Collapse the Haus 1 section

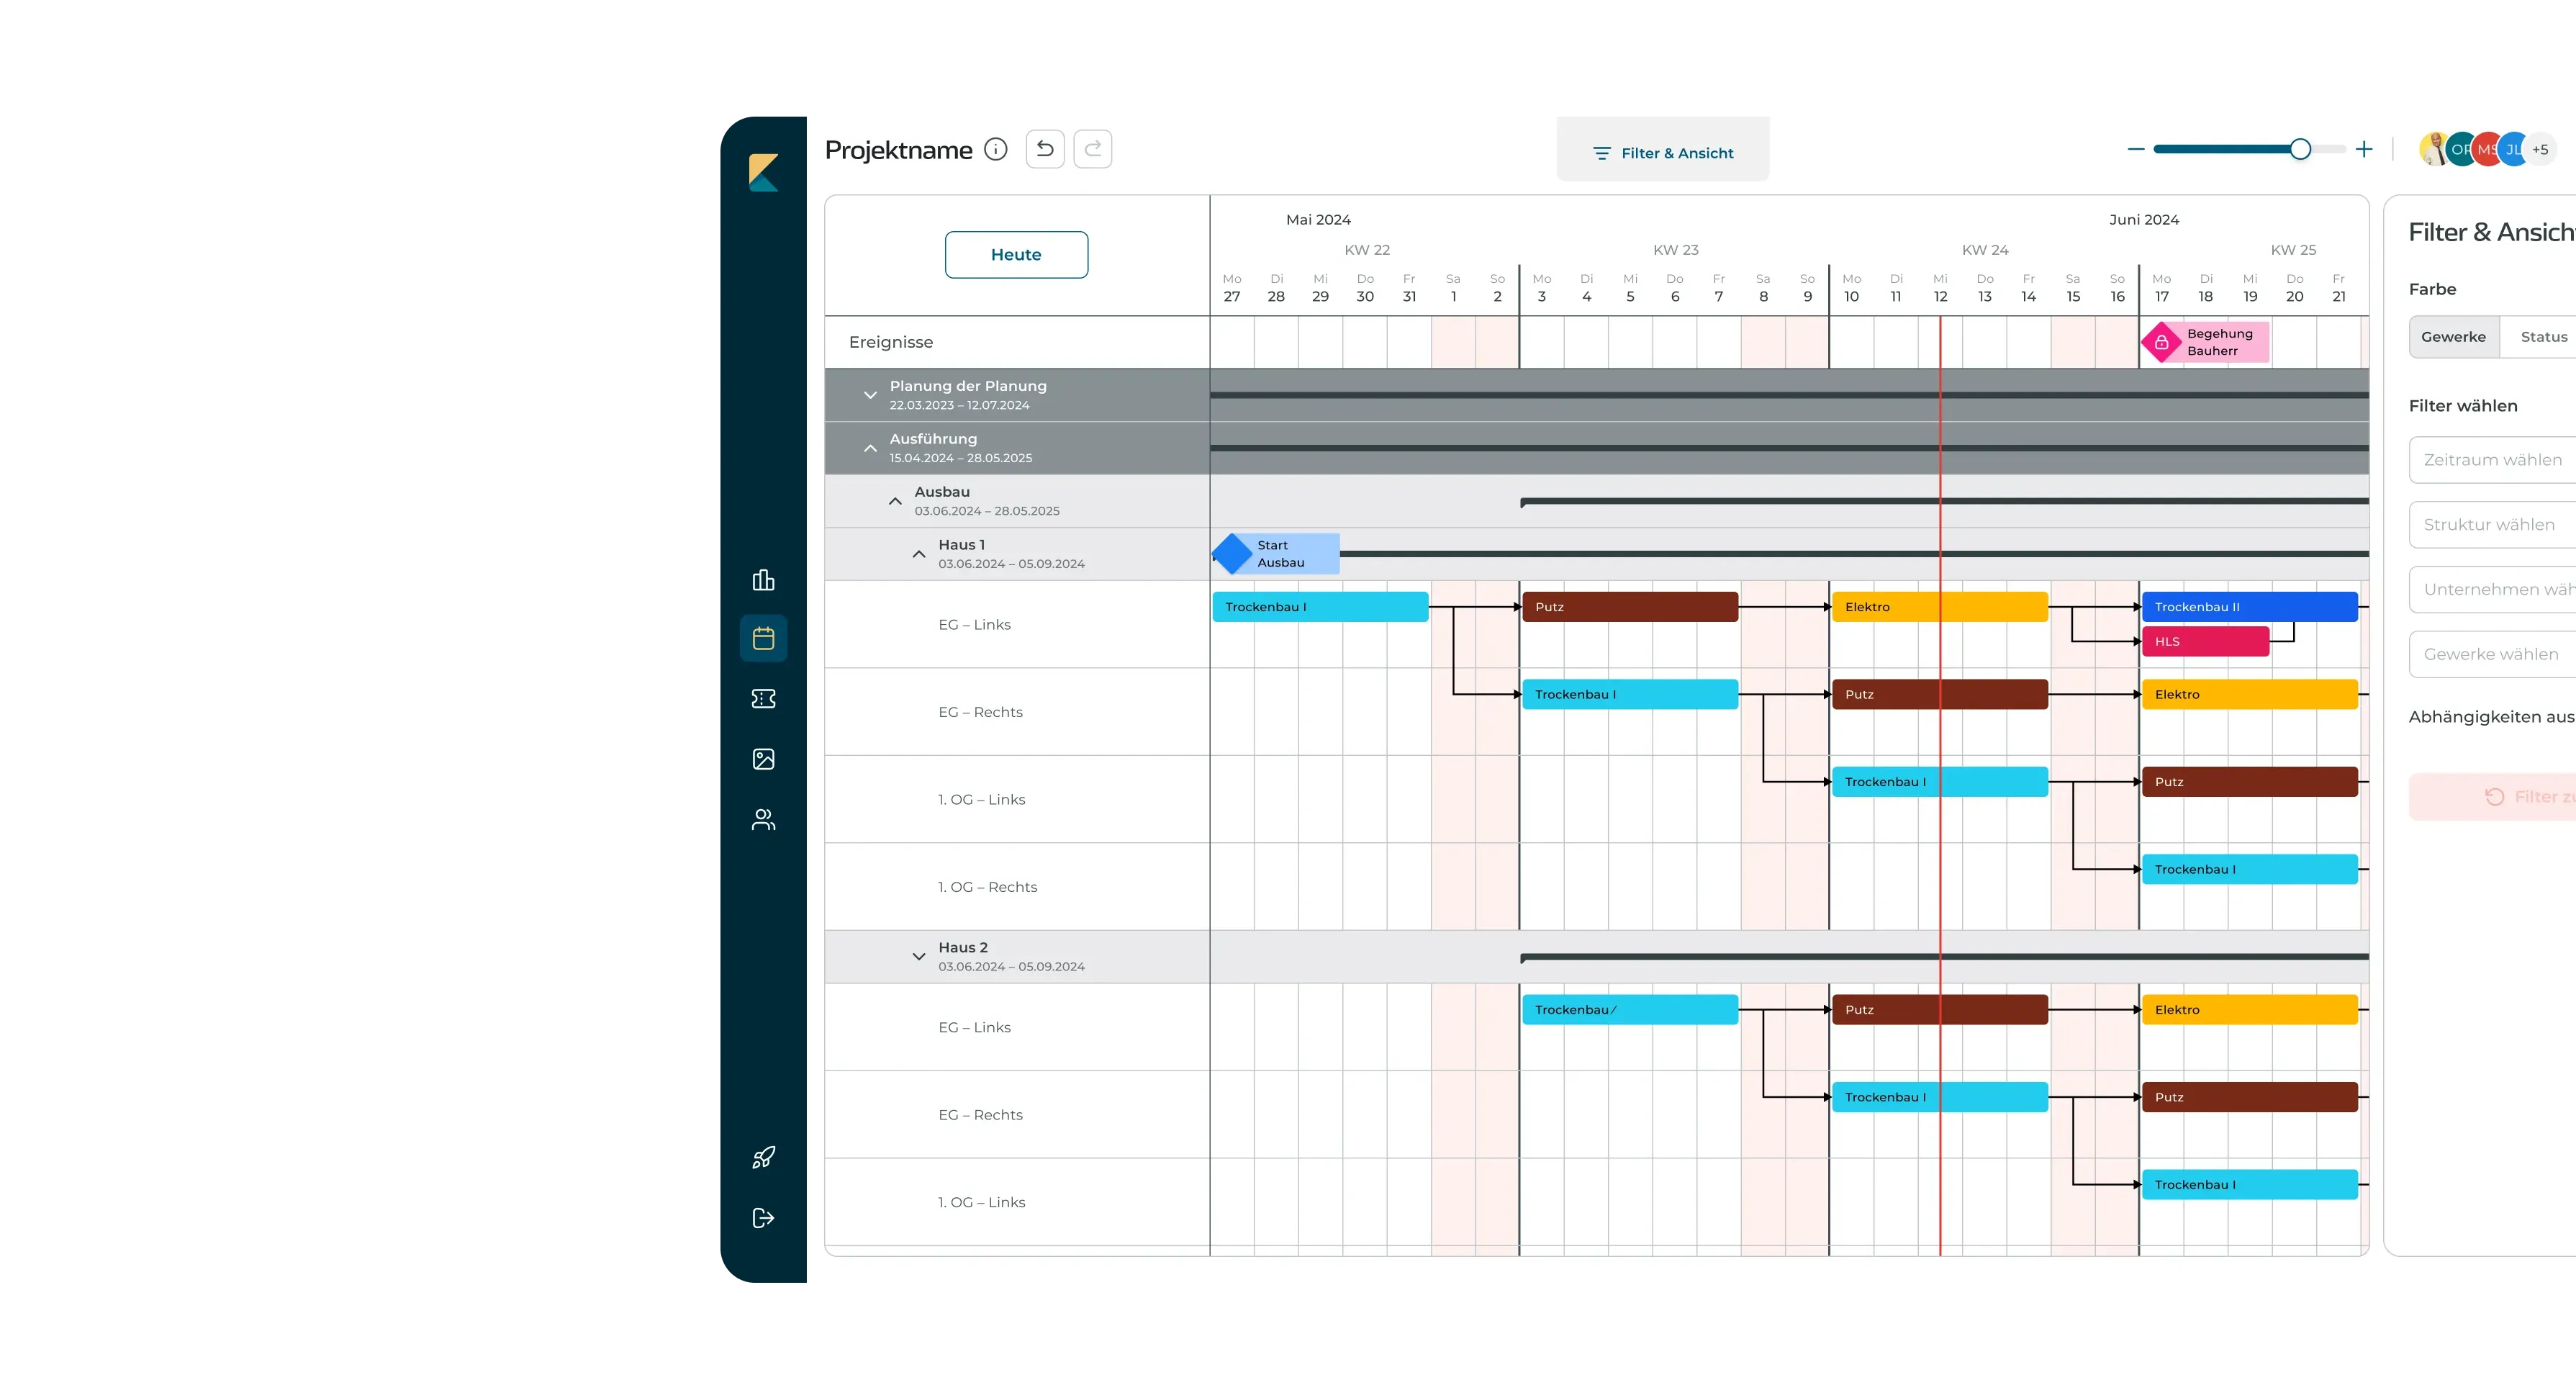(919, 554)
